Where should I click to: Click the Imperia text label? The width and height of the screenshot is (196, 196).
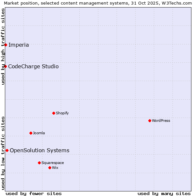(19, 45)
